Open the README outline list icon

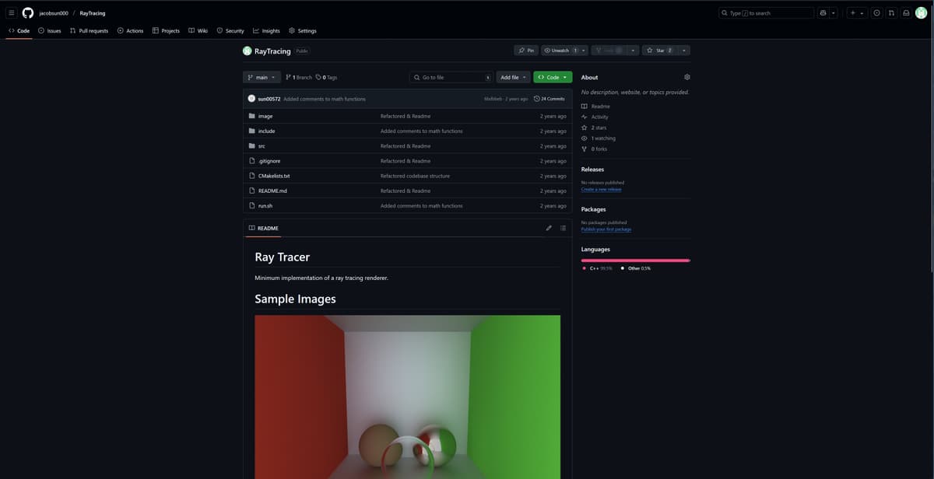pyautogui.click(x=563, y=228)
